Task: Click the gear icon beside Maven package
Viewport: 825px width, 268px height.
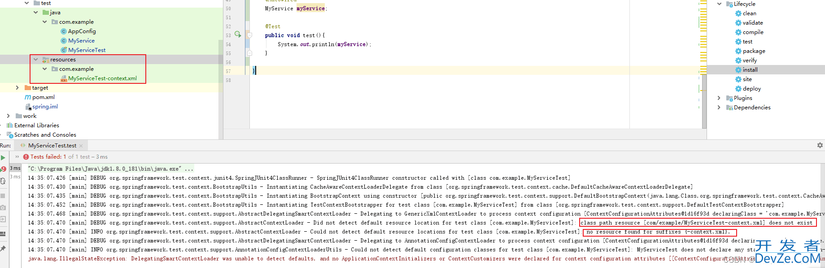Action: [x=738, y=51]
